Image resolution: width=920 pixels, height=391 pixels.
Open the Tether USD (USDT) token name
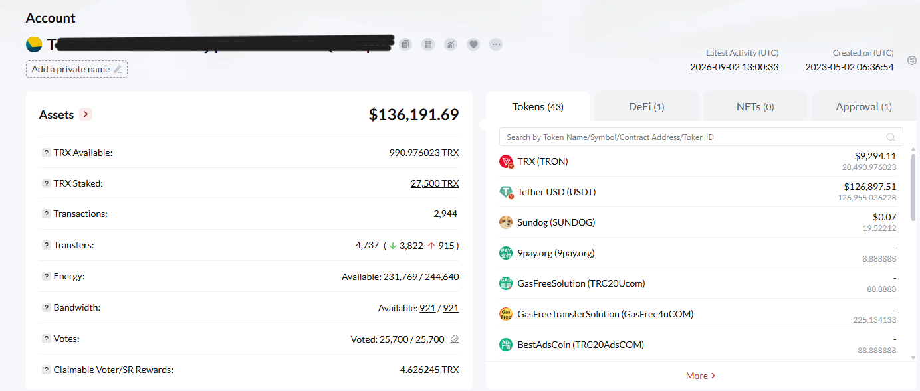coord(556,192)
